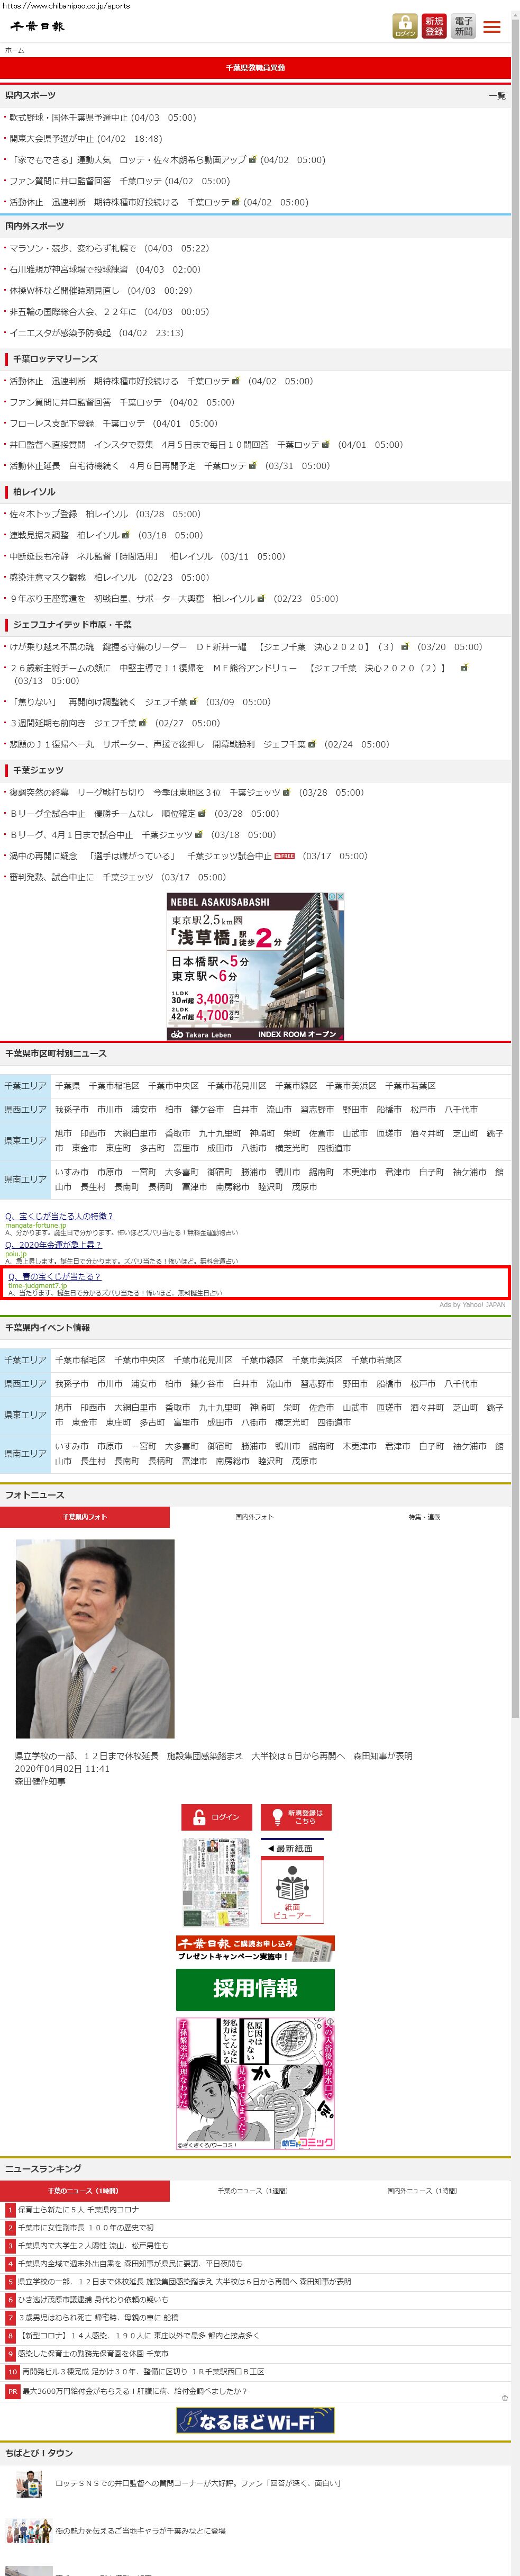The width and height of the screenshot is (520, 2576).
Task: Click the gold padlock login icon
Action: [405, 26]
